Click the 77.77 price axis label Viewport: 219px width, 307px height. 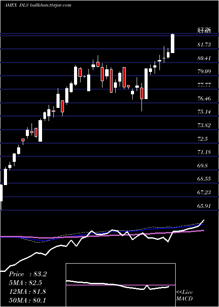[204, 85]
